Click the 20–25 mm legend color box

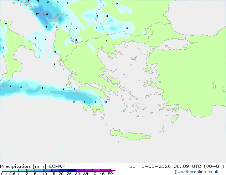click(x=63, y=170)
